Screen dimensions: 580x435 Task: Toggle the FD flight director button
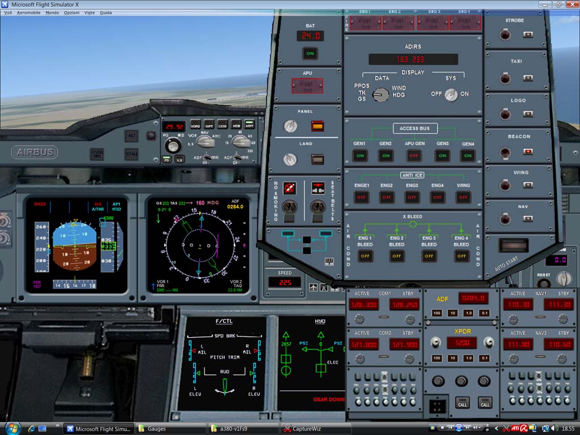[167, 160]
